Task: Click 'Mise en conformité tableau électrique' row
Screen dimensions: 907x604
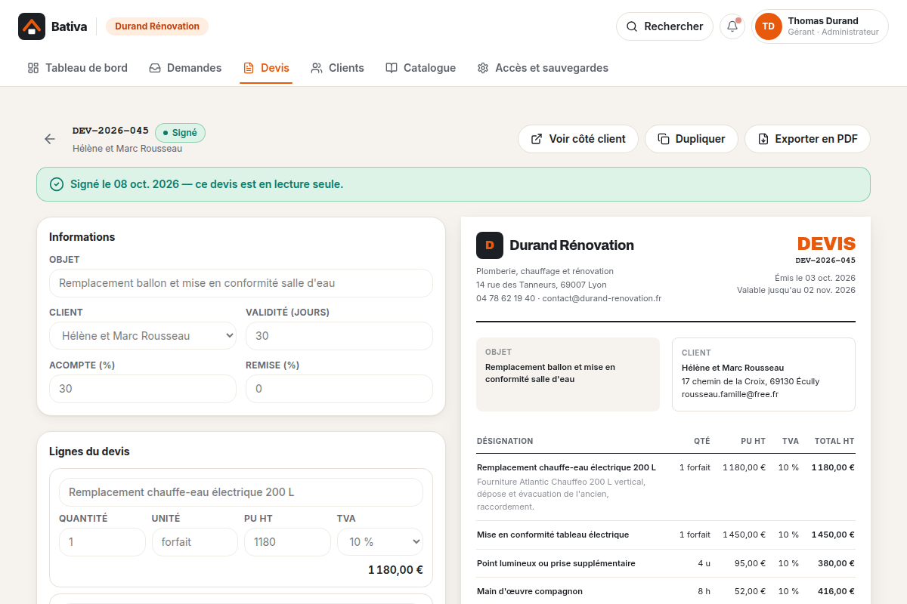Action: (666, 535)
